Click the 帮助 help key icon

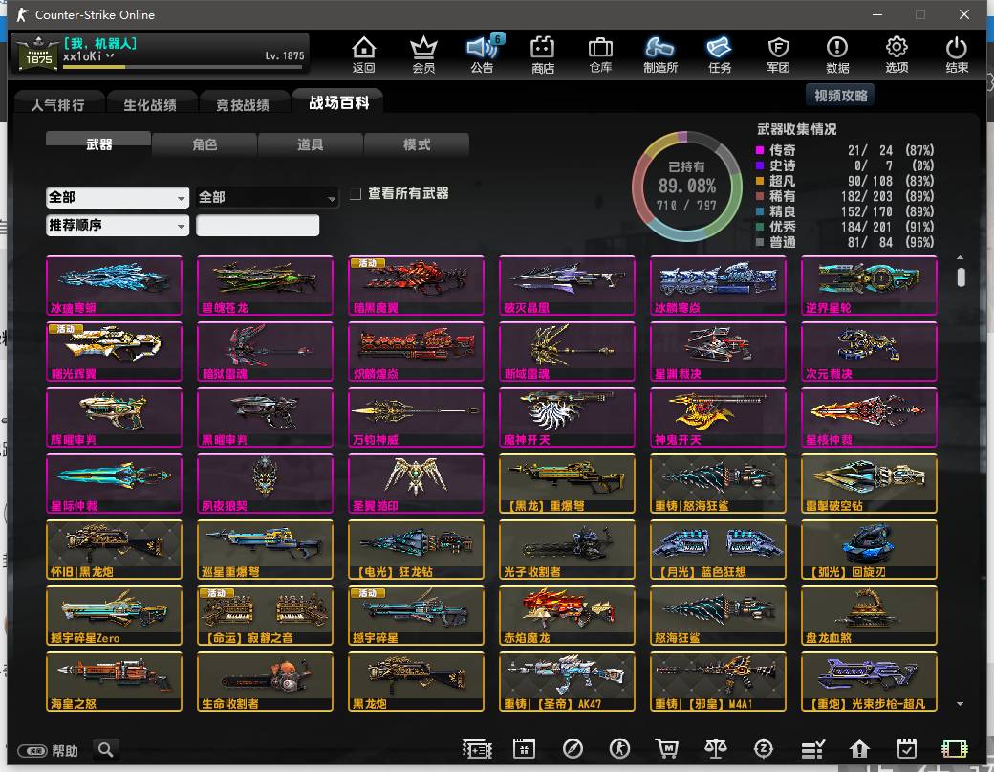pos(32,751)
